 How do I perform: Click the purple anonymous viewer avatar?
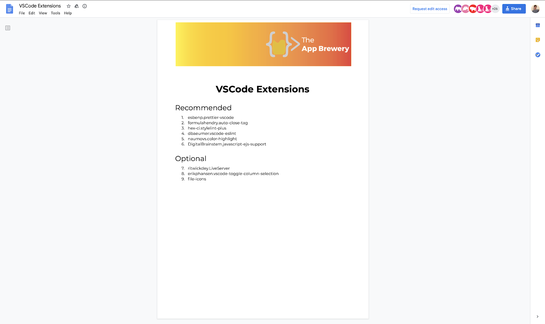tap(458, 9)
